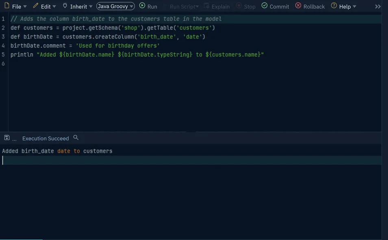Click the Execution Succeed status label

click(x=46, y=138)
